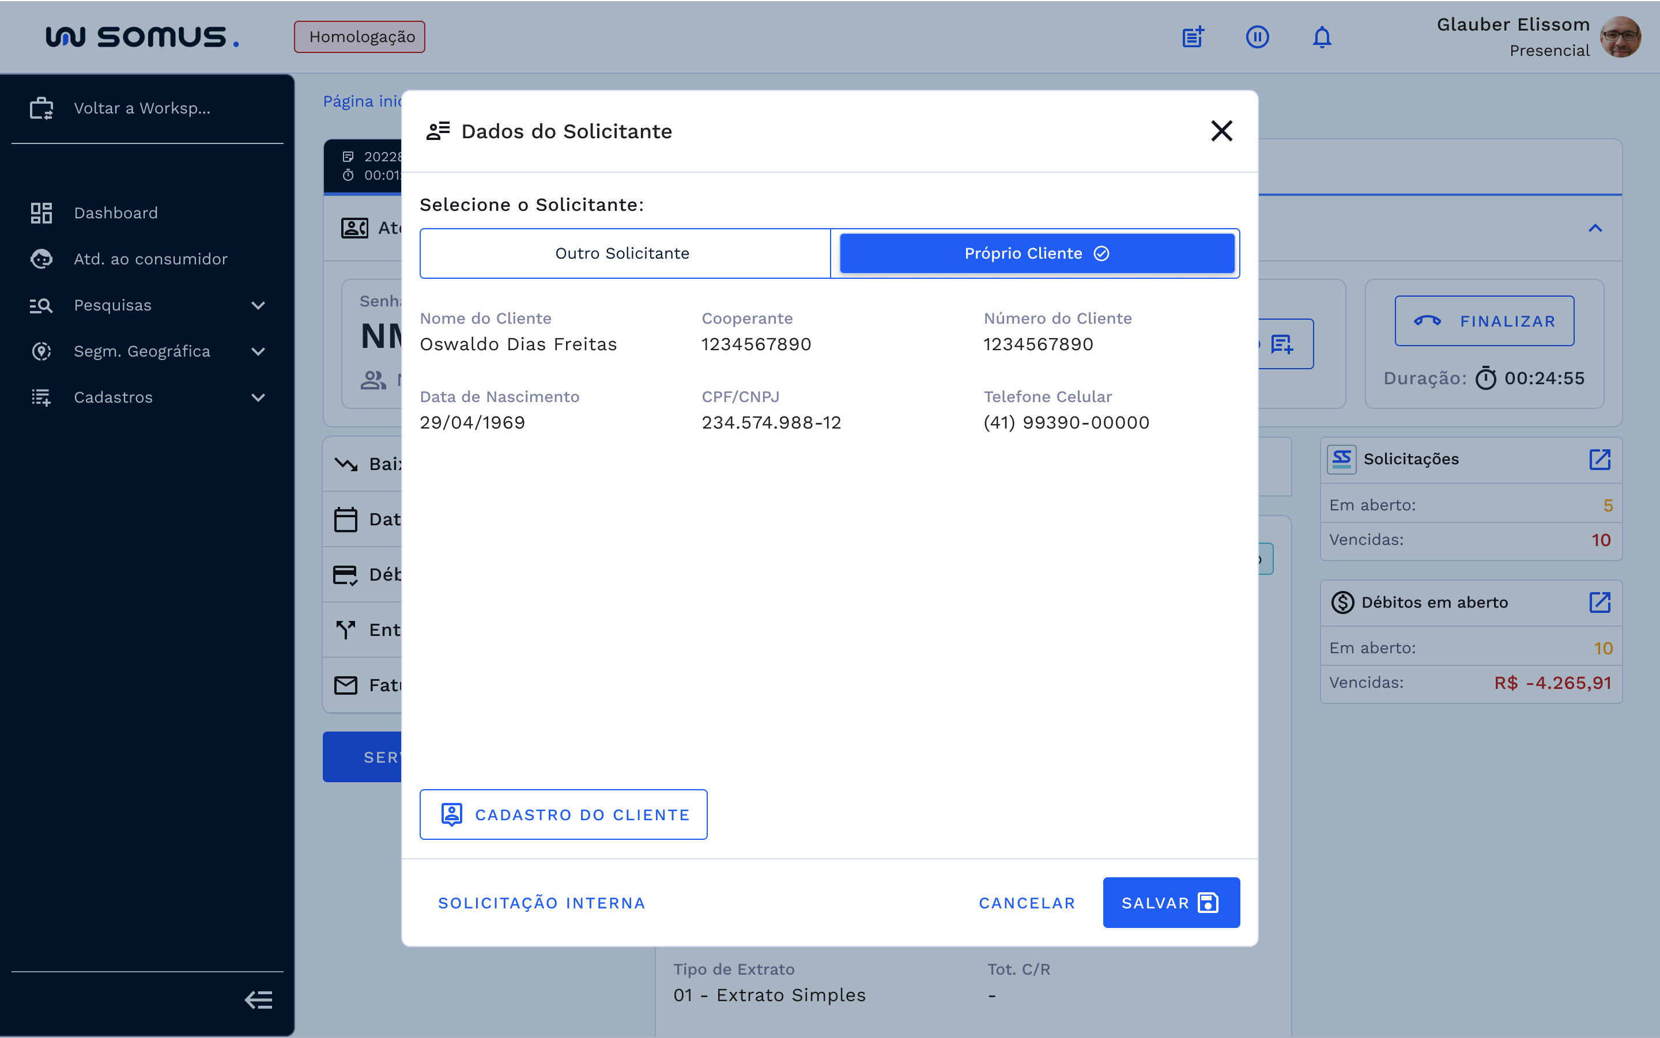The width and height of the screenshot is (1660, 1038).
Task: Open Solicitações in external view
Action: (1601, 460)
